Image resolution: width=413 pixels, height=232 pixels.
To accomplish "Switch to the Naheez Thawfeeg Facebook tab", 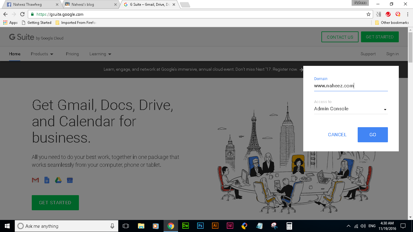I will click(x=31, y=5).
